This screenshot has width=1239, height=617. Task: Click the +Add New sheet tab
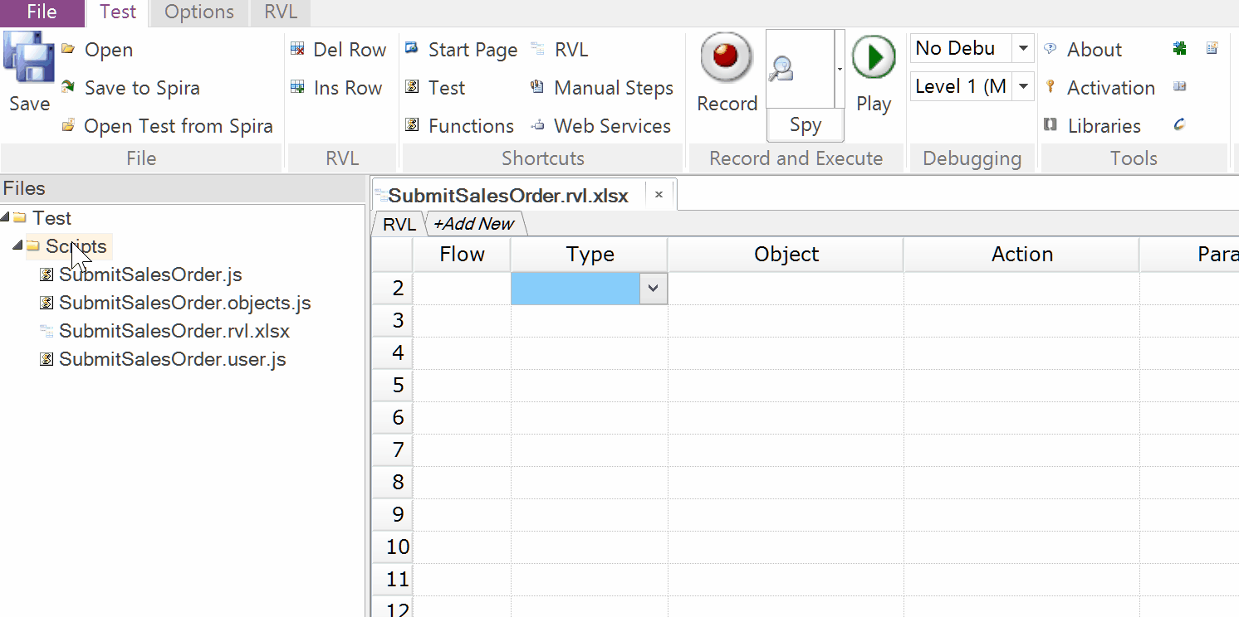click(474, 224)
